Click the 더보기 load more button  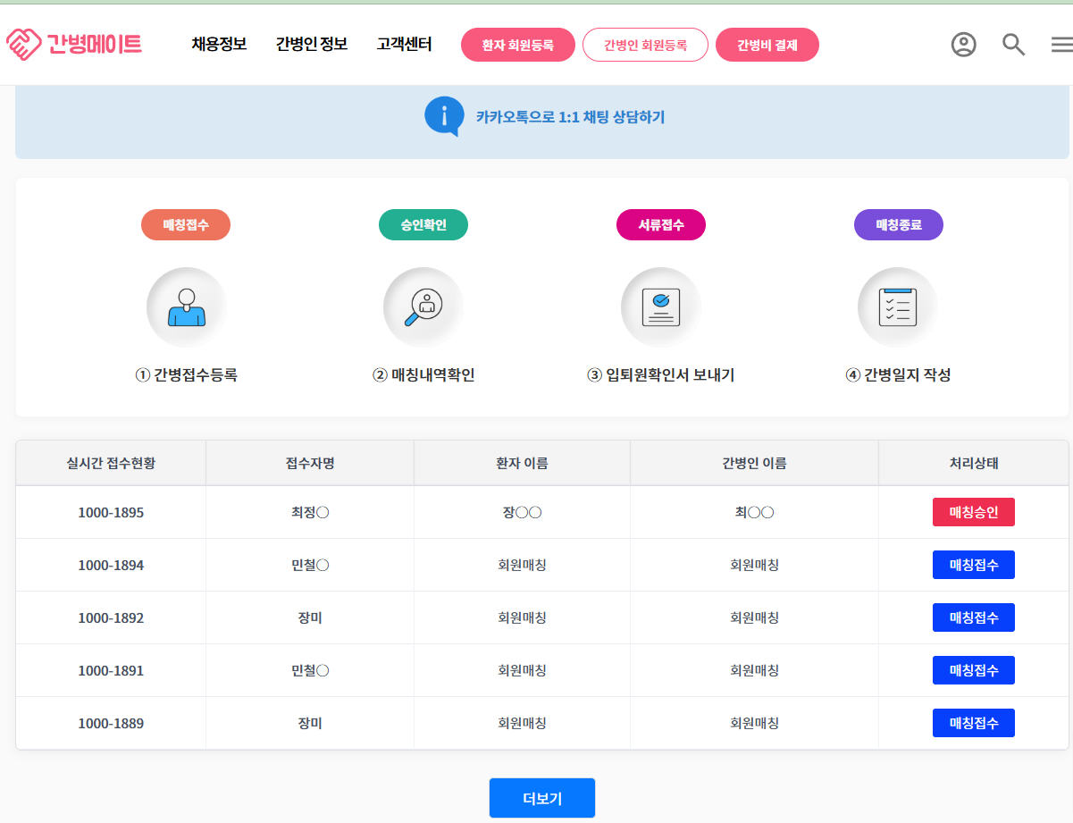(x=541, y=798)
